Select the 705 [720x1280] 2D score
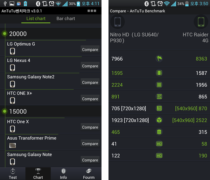Screen dimensions: 210x180 [x=129, y=108]
